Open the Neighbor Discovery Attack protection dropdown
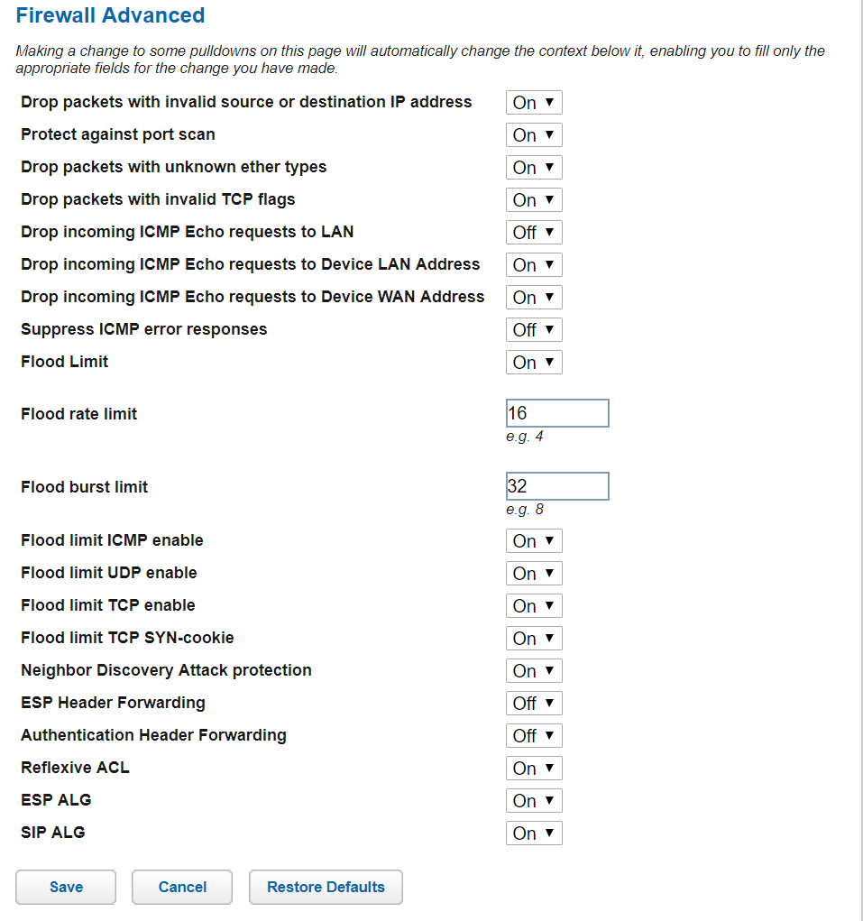This screenshot has width=863, height=921. pyautogui.click(x=533, y=670)
